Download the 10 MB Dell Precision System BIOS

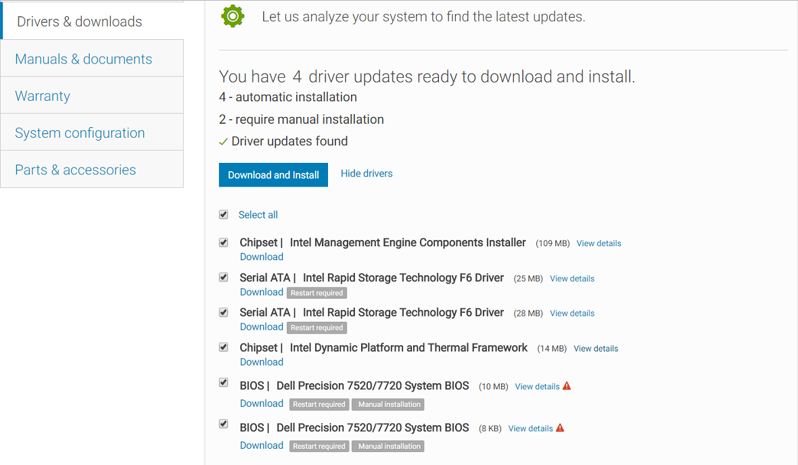(x=262, y=403)
